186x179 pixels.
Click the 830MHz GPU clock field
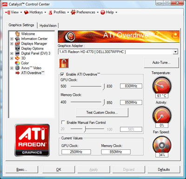[131, 86]
